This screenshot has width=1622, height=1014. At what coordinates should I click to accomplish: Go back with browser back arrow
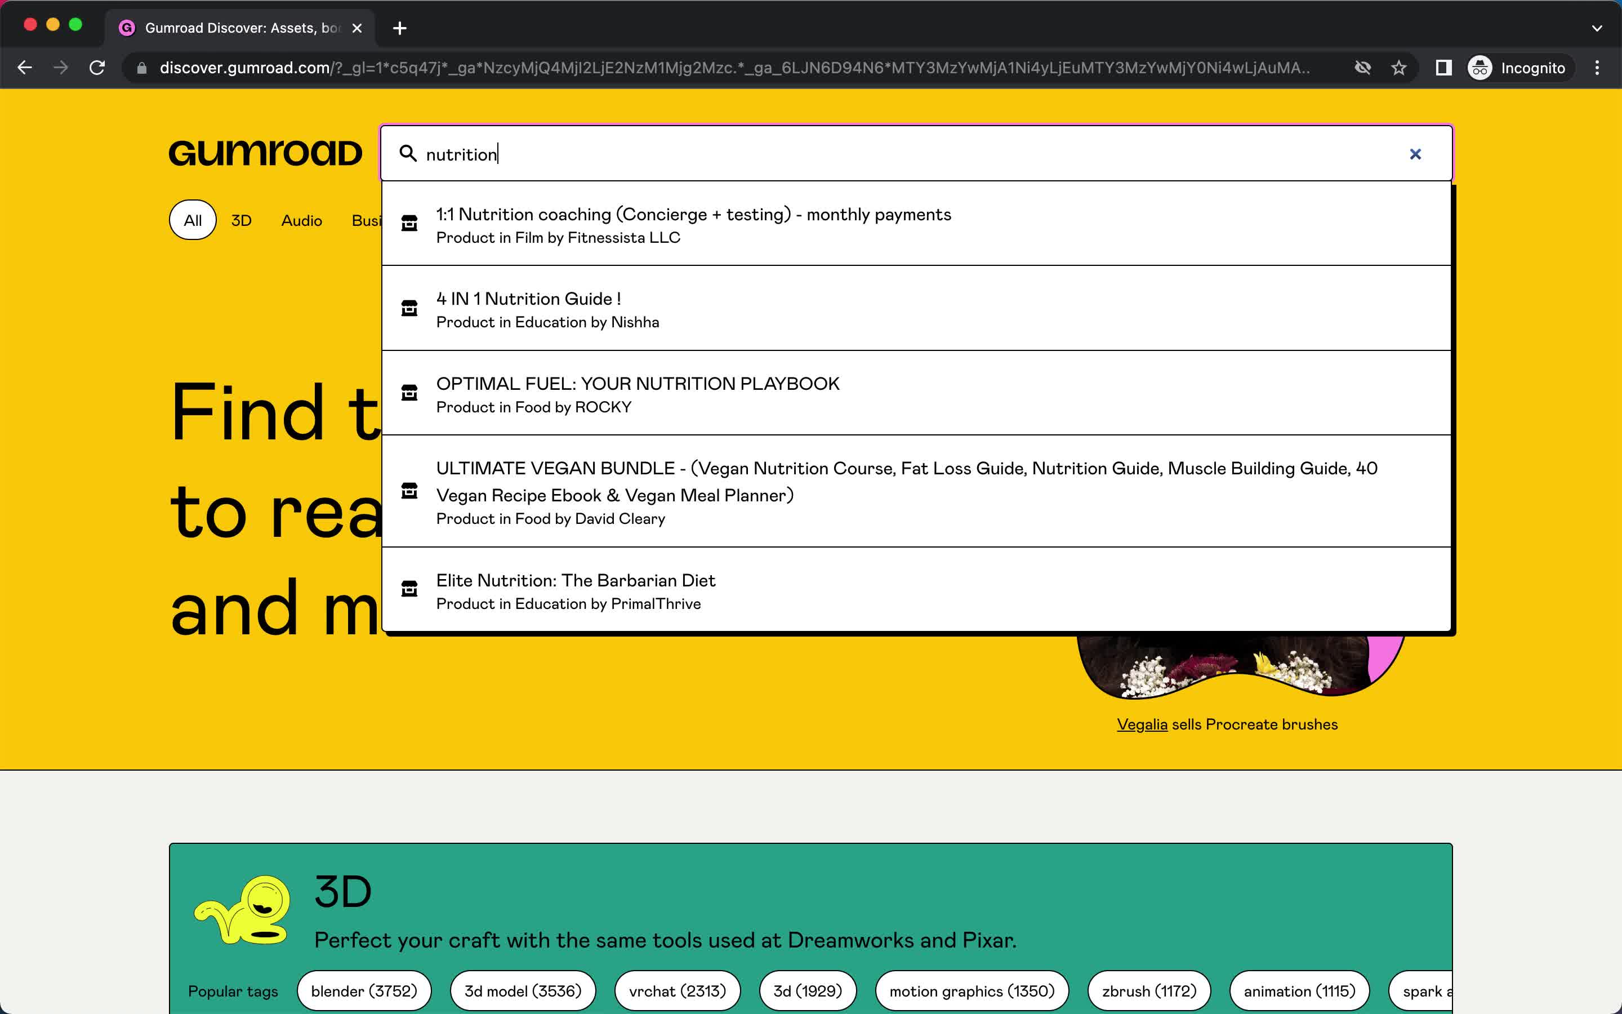(25, 68)
